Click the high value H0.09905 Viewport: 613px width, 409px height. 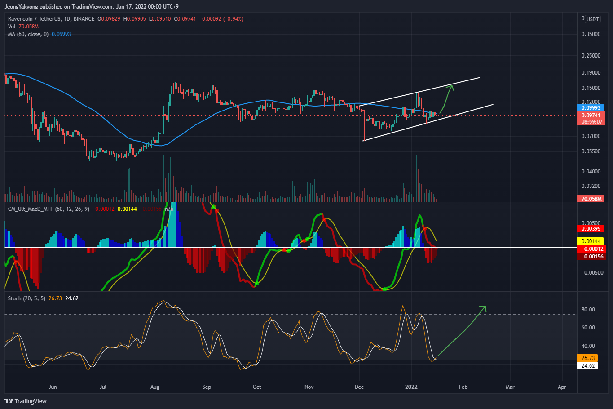[134, 19]
